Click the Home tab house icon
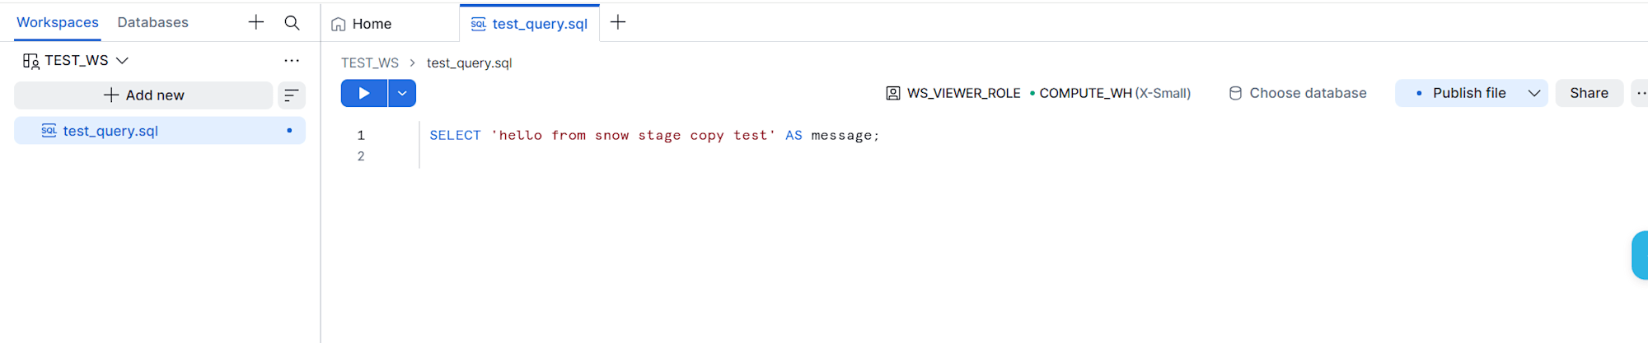Screen dimensions: 1648x343 [x=338, y=24]
